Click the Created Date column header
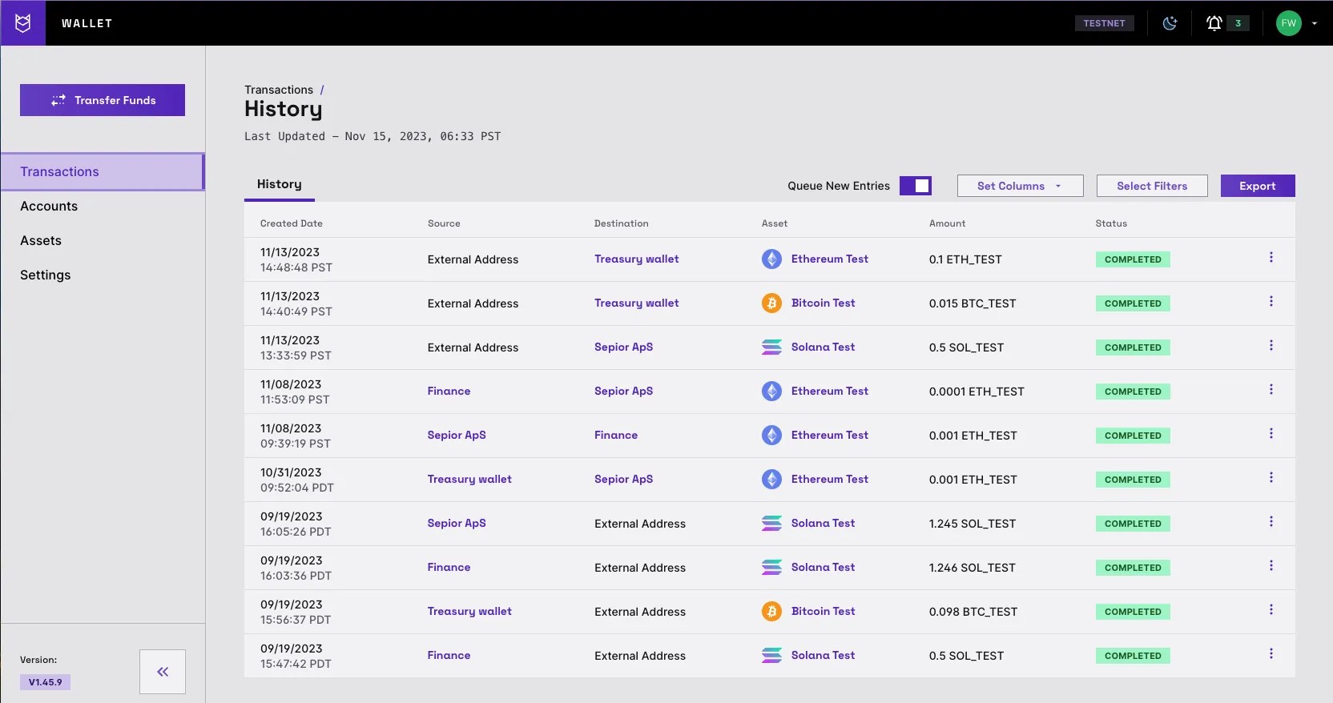This screenshot has width=1333, height=703. (292, 223)
